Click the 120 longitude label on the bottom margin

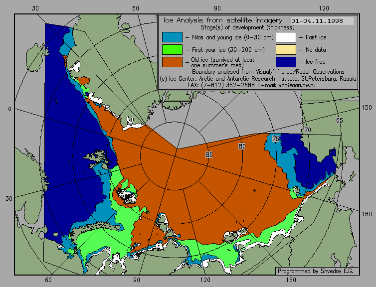205,280
